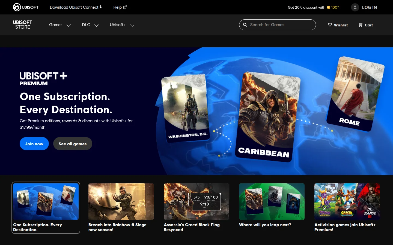This screenshot has width=393, height=245.
Task: Expand the Ubisoft+ menu chevron
Action: (132, 25)
